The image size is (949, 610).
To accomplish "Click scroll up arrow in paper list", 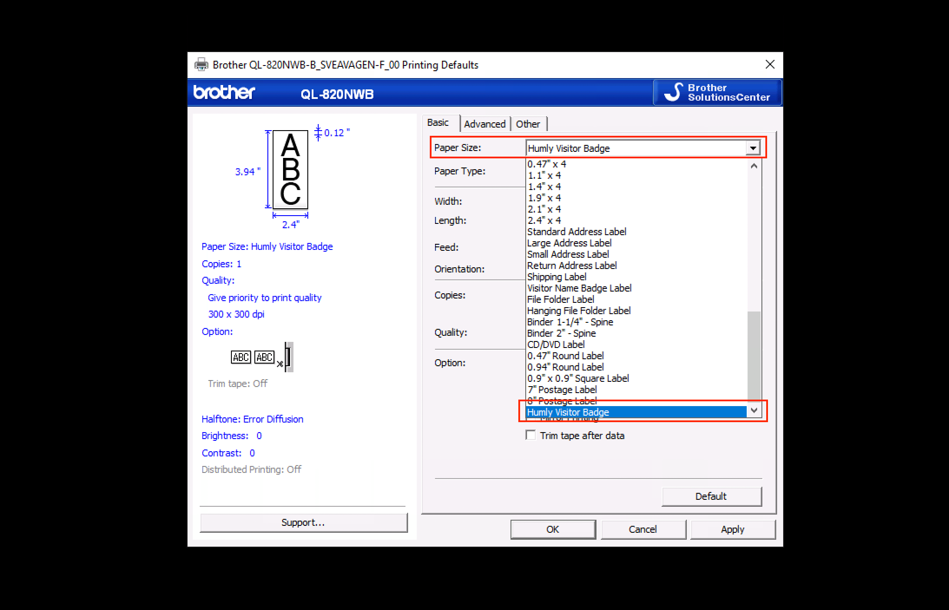I will [754, 166].
